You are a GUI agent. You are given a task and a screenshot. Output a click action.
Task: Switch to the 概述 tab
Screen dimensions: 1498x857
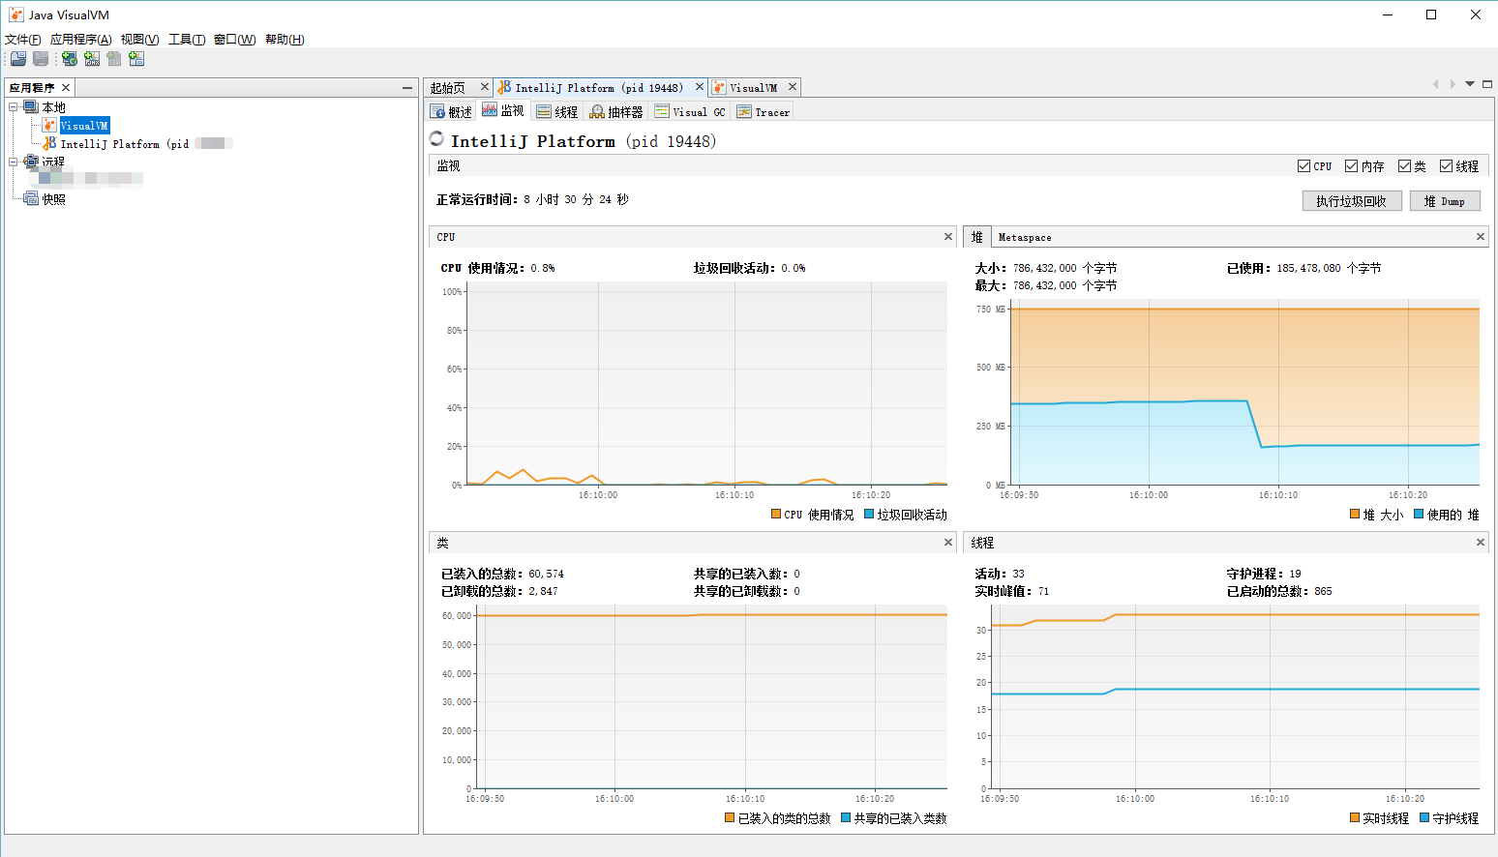pos(452,112)
